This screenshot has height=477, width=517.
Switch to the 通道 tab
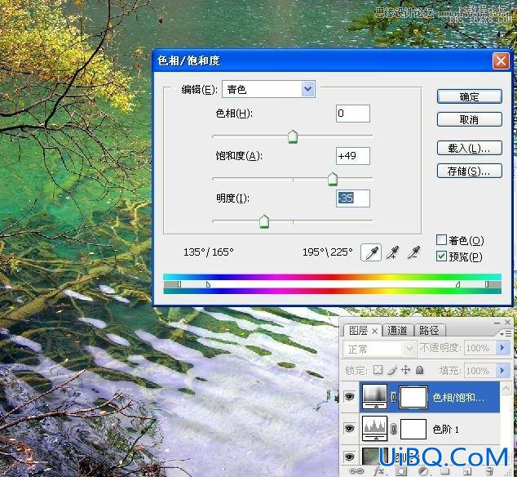[397, 330]
